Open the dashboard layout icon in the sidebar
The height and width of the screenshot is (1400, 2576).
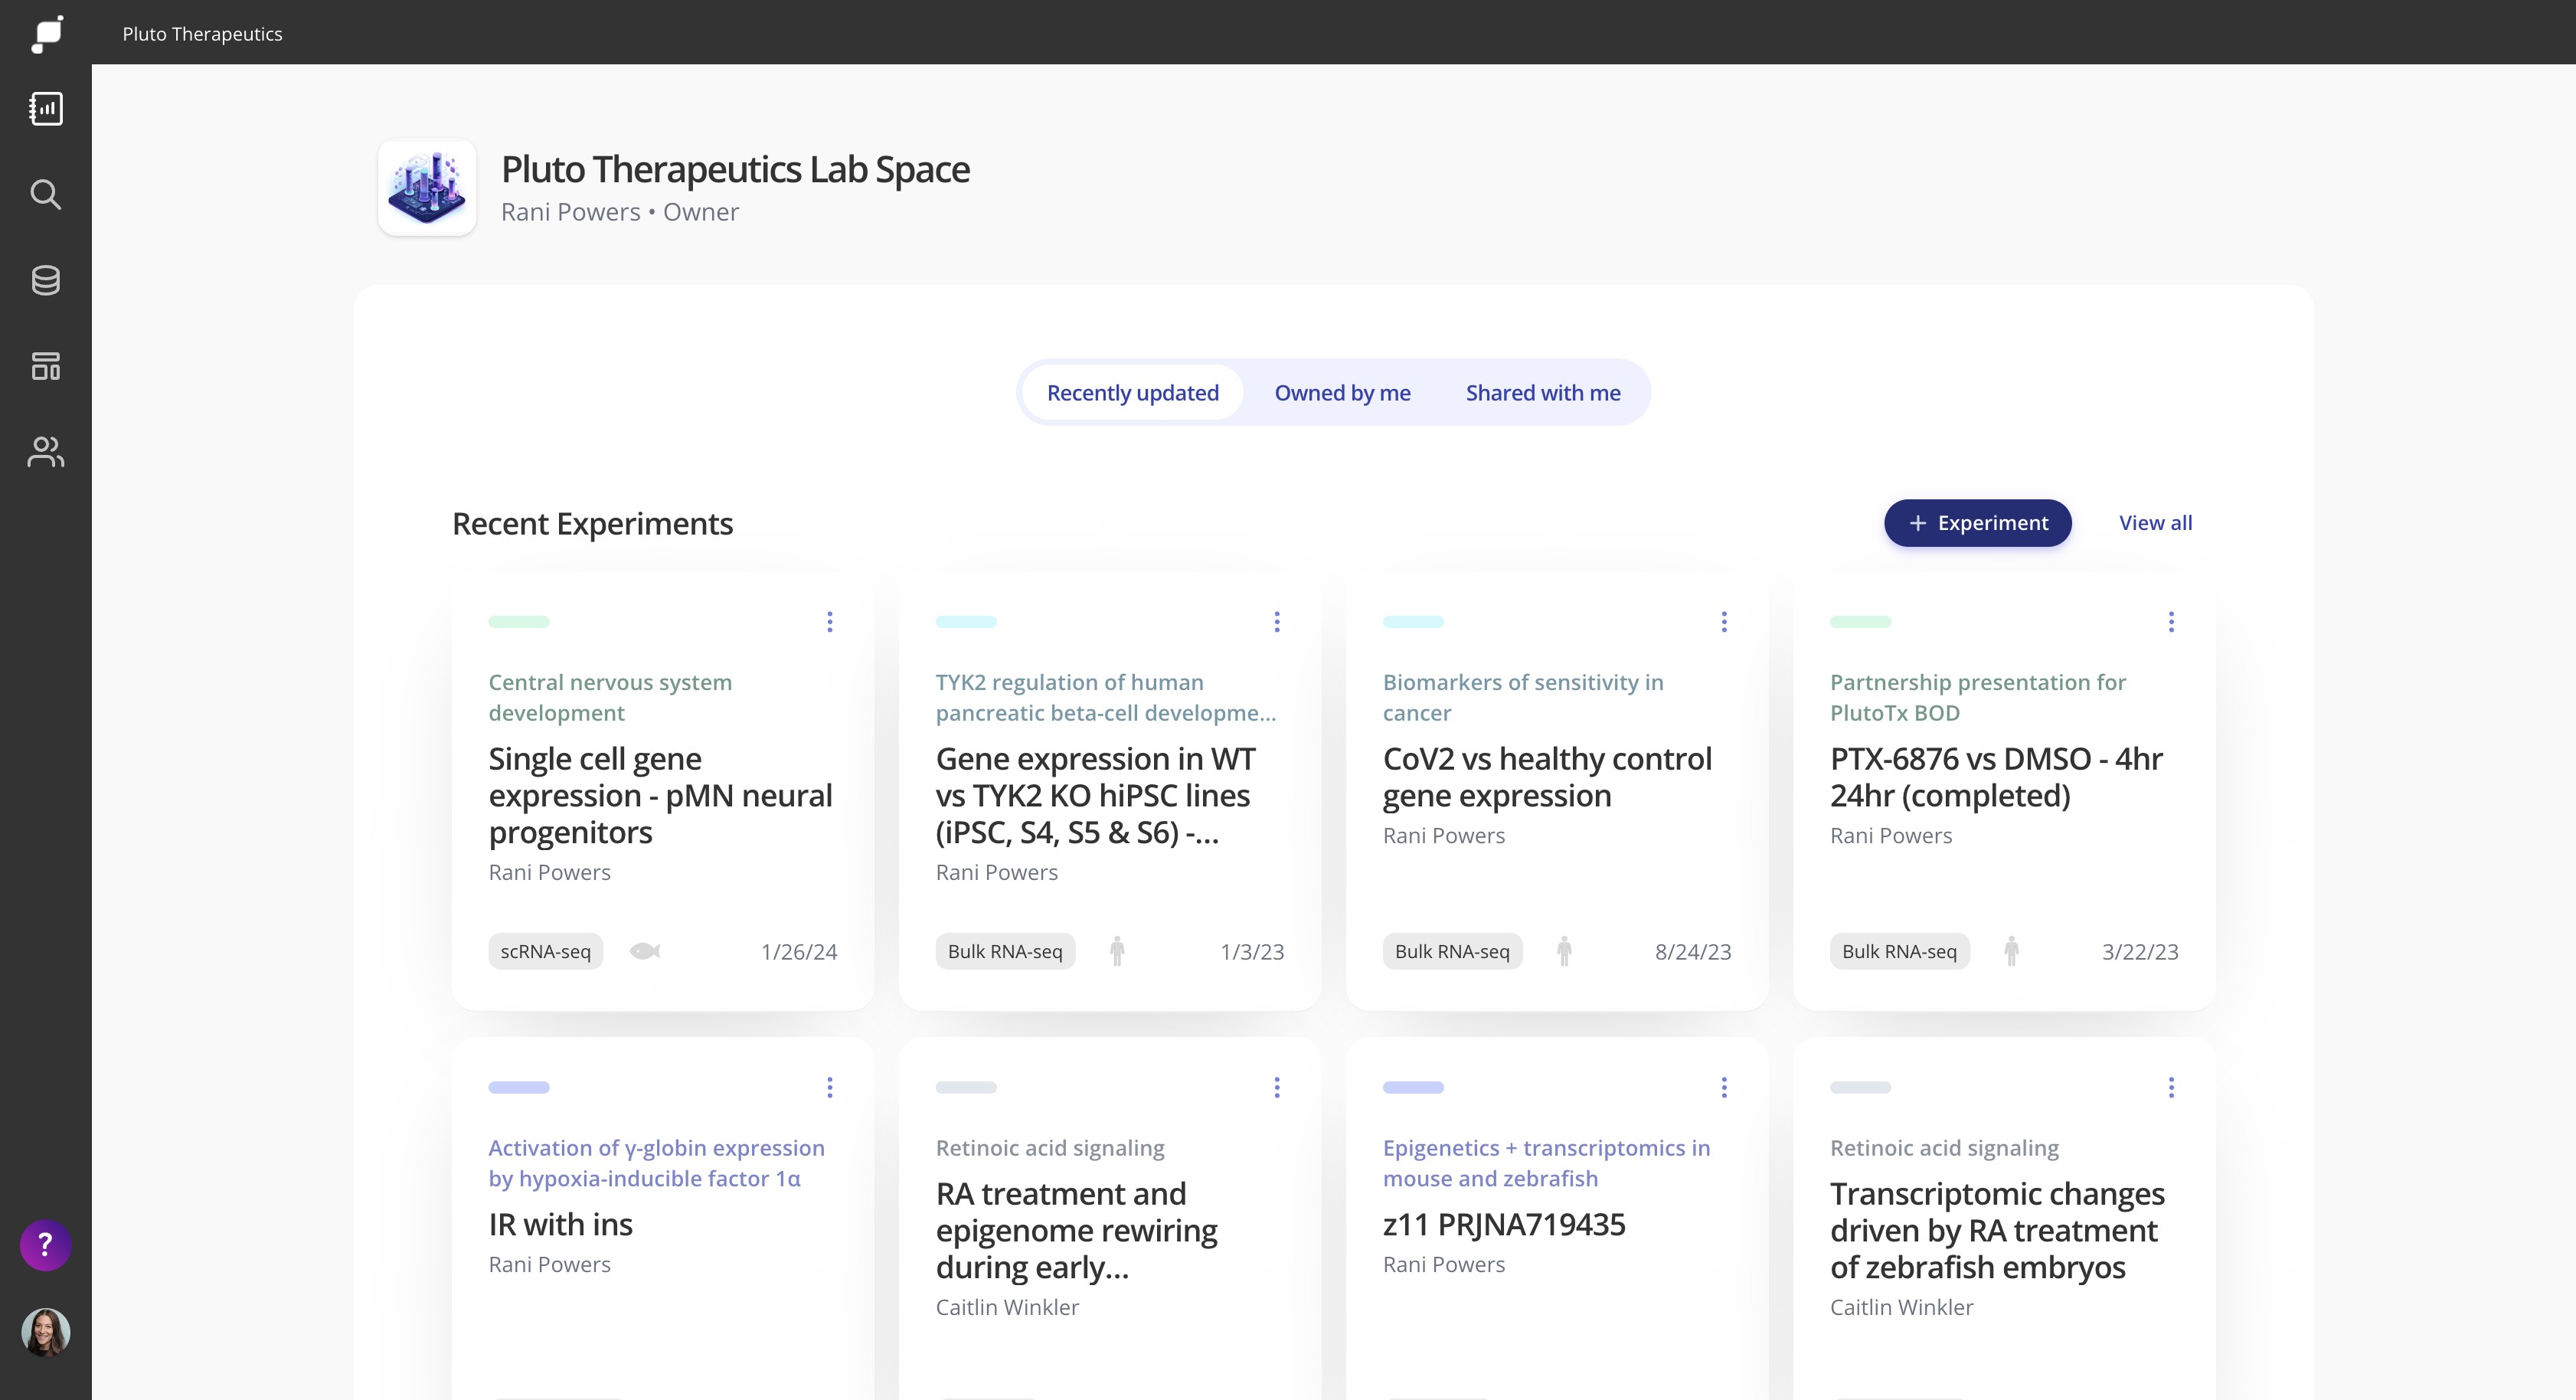[x=46, y=366]
